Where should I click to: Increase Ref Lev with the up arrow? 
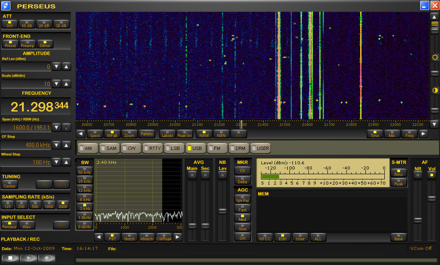66,67
